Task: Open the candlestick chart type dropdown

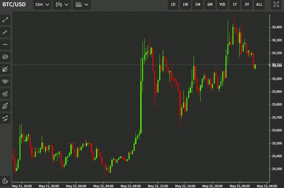Action: click(62, 4)
